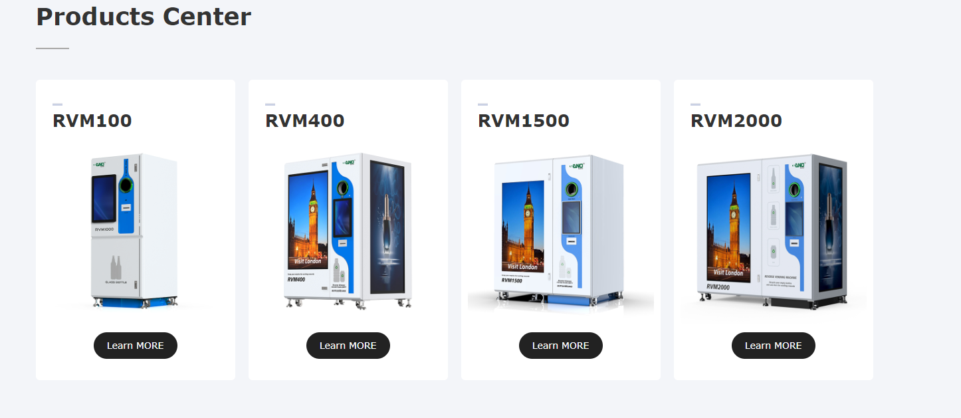Select the RVM1500 machine image
The image size is (961, 418).
561,233
